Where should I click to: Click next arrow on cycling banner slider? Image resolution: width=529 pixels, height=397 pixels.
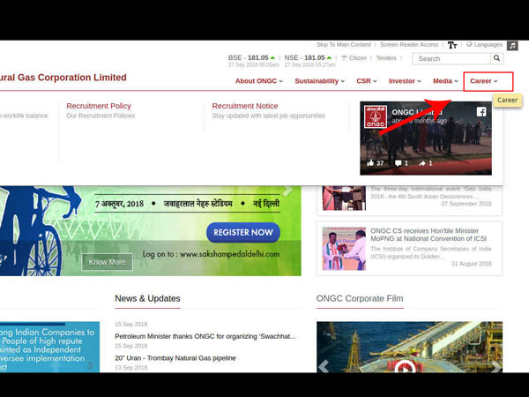pos(287,191)
